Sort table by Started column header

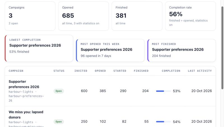120,71
